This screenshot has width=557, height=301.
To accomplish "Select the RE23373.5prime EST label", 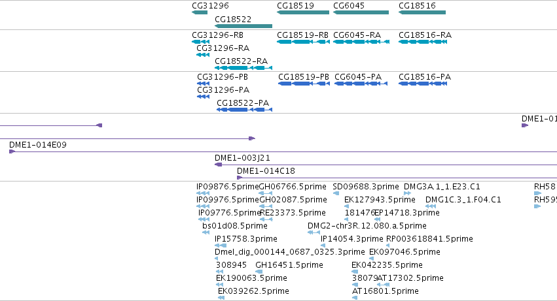I will [293, 213].
